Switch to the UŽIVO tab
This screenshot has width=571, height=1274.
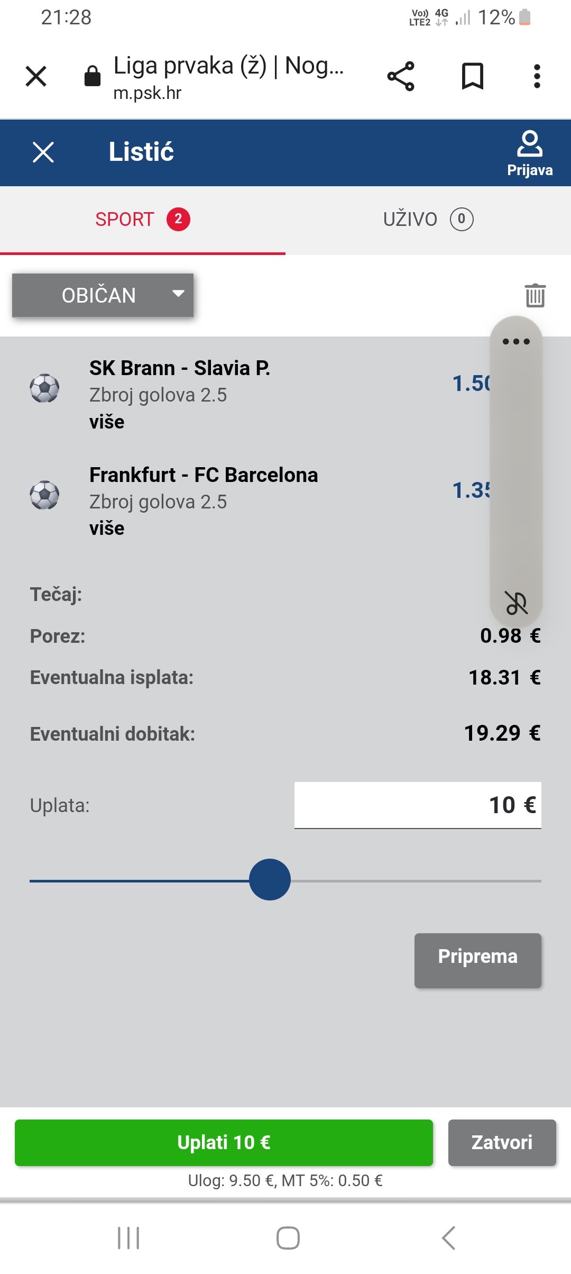pyautogui.click(x=428, y=220)
